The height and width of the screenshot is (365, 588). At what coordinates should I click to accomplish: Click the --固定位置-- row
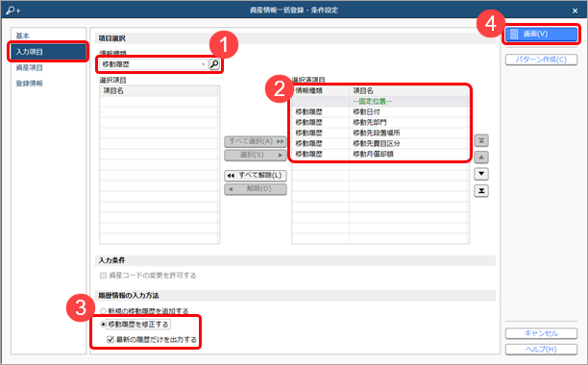pos(380,101)
